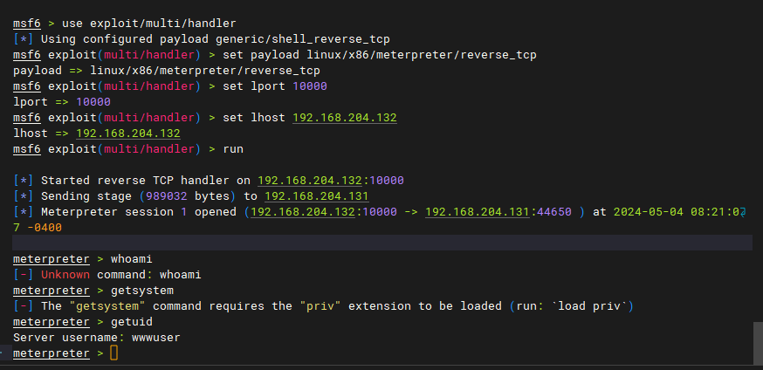
Task: Click the '-0400' timezone text
Action: point(45,228)
